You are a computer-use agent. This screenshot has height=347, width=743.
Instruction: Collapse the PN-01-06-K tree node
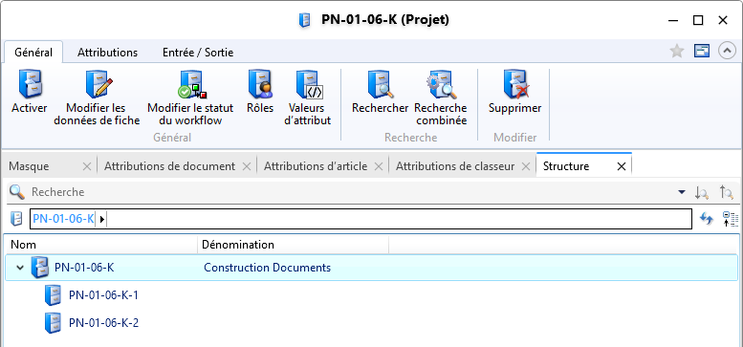20,268
